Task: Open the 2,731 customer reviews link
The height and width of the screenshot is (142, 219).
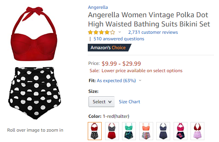Action: click(153, 32)
